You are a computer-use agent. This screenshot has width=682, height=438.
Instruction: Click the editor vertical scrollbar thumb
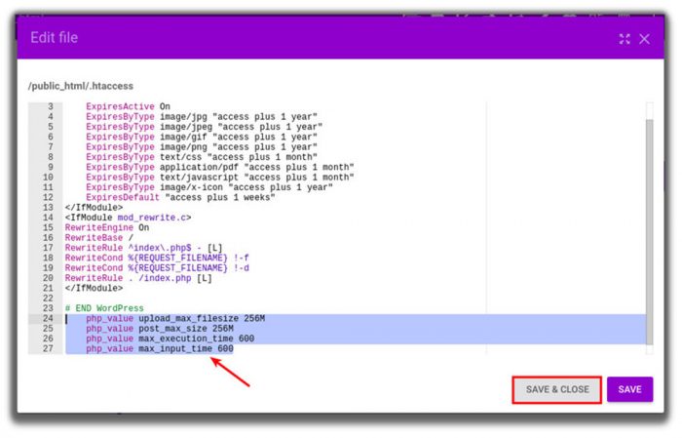(x=650, y=232)
